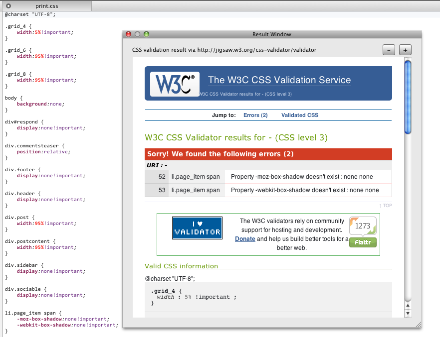Click the div.sidebar selector in editor
Image resolution: width=440 pixels, height=337 pixels.
pyautogui.click(x=24, y=265)
